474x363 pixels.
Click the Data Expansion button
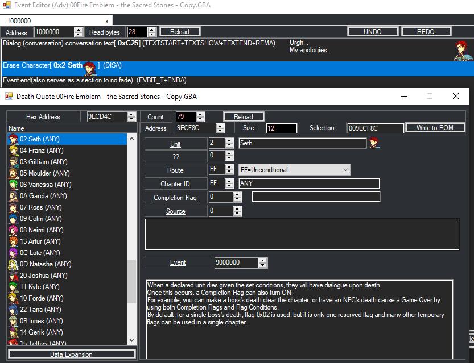(x=72, y=354)
